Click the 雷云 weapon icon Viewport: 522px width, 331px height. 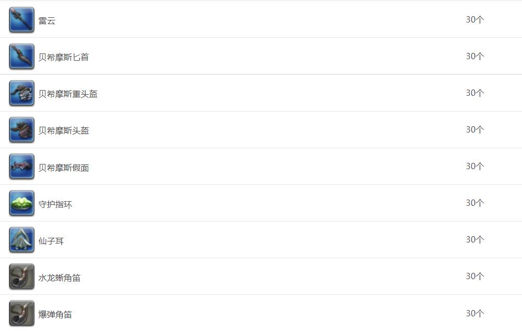pyautogui.click(x=21, y=20)
